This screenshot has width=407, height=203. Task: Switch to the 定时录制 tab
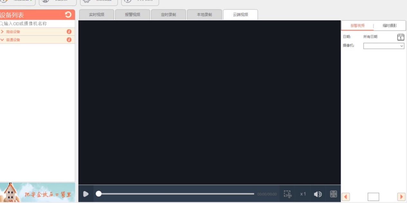pos(168,15)
